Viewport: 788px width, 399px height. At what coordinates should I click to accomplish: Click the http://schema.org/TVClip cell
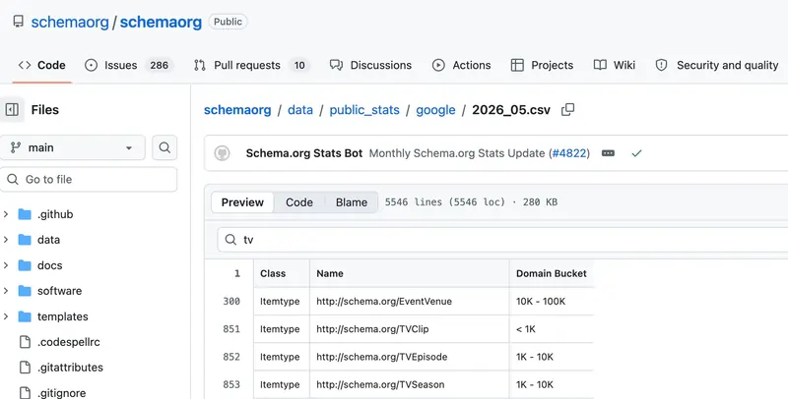click(x=409, y=329)
